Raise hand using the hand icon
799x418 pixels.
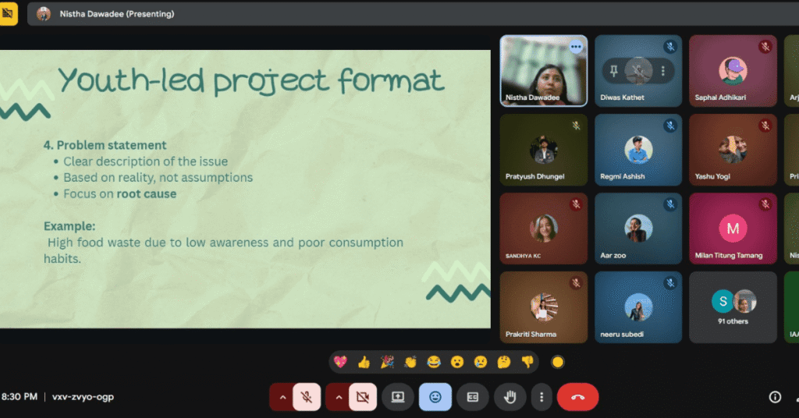click(510, 397)
